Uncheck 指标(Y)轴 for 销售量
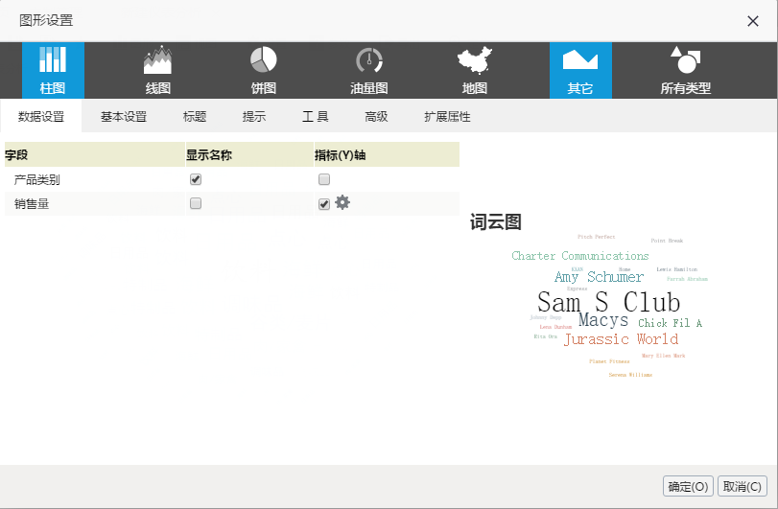The height and width of the screenshot is (509, 778). point(324,204)
